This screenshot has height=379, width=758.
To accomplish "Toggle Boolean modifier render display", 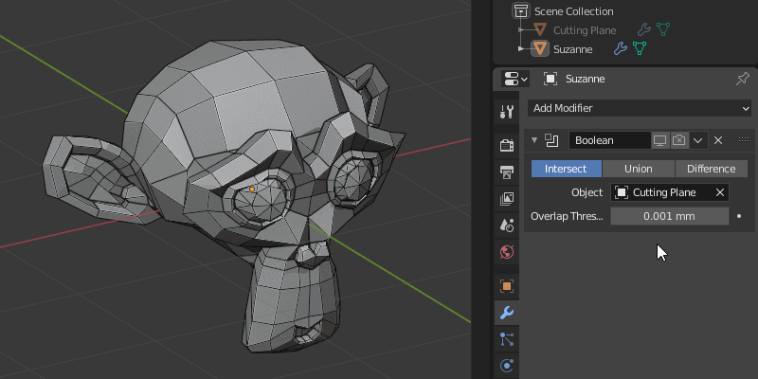I will point(679,140).
